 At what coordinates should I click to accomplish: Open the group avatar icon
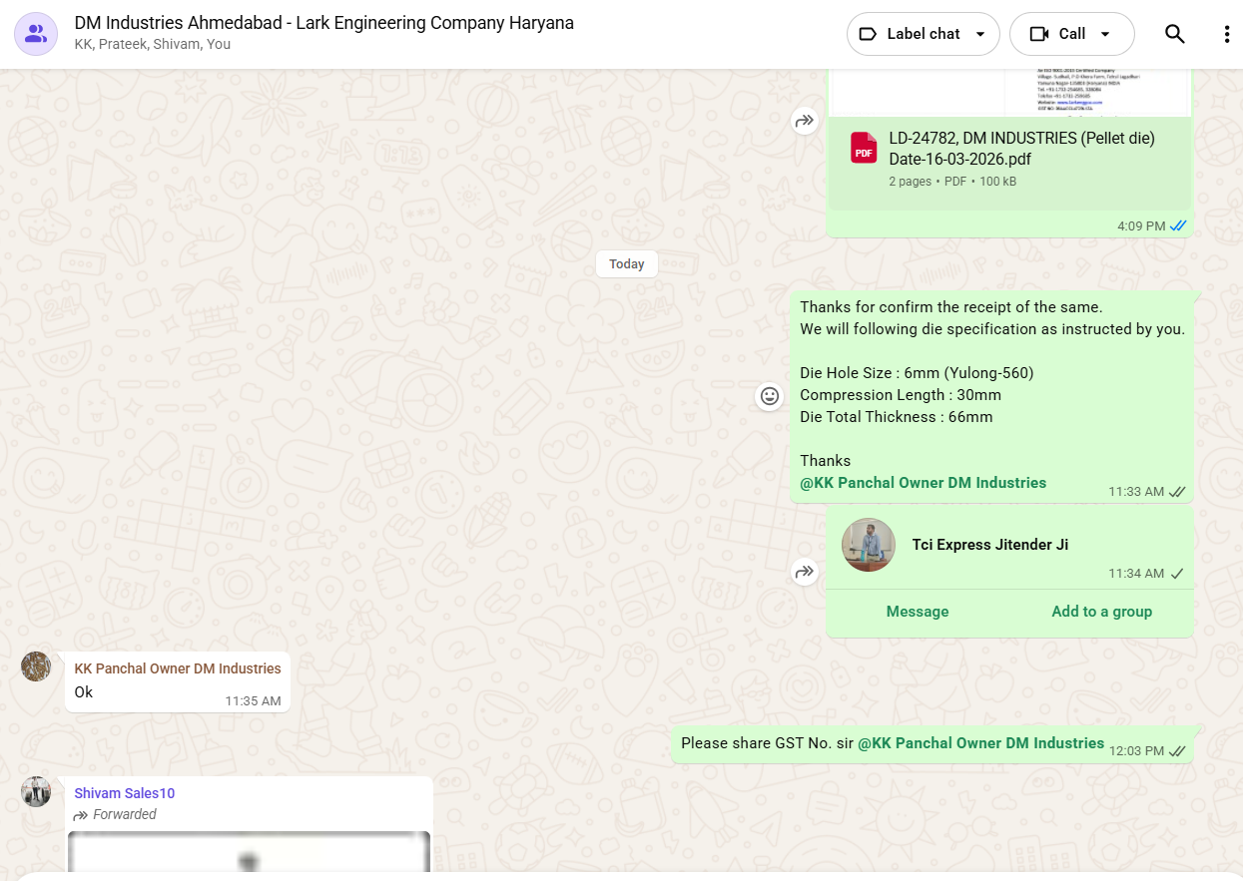tap(36, 34)
